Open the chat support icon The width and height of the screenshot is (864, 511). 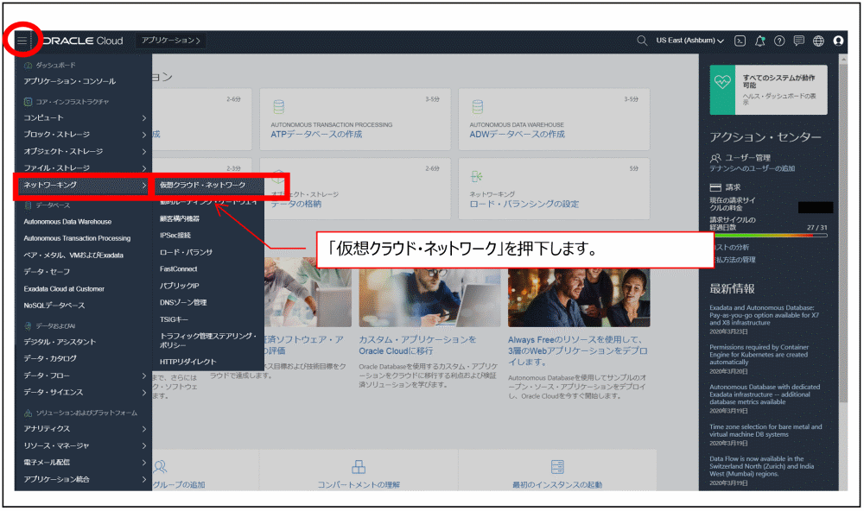(799, 41)
